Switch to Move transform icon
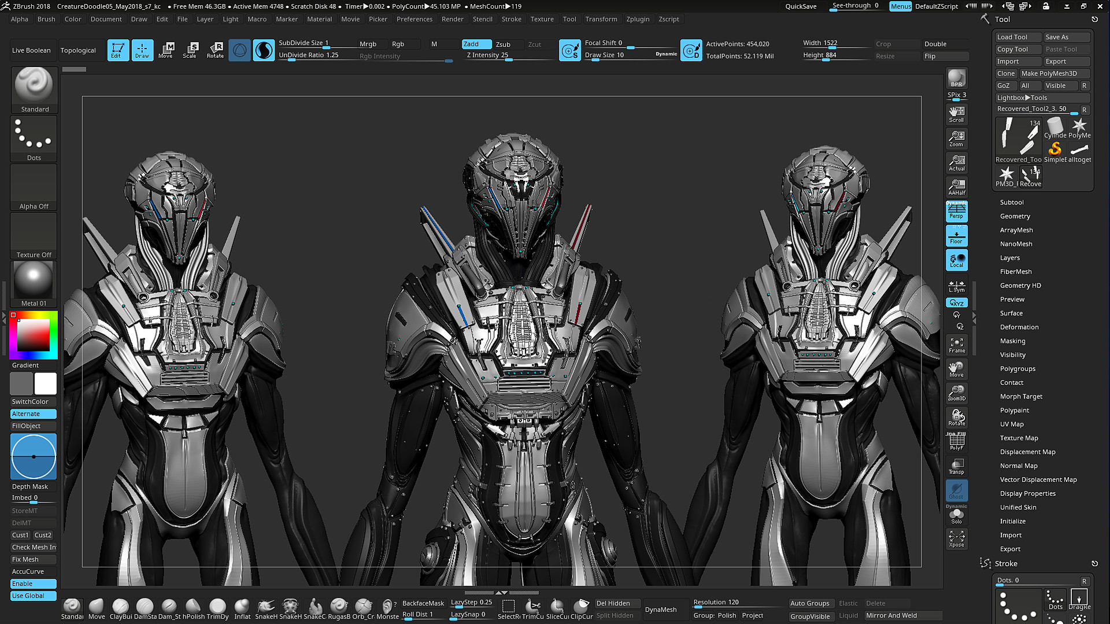Screen dimensions: 1110x624 166,50
